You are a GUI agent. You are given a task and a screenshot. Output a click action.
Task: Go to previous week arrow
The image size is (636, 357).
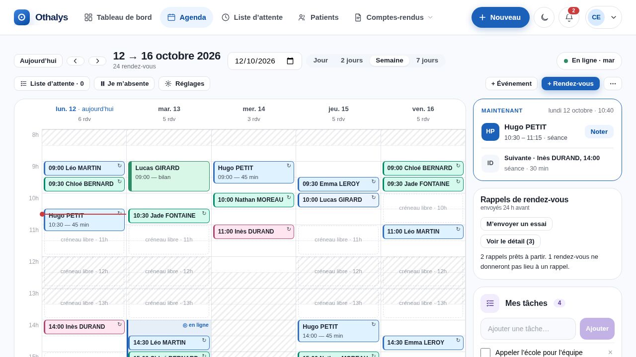click(76, 61)
